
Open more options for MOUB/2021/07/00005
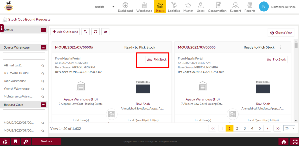(280, 47)
